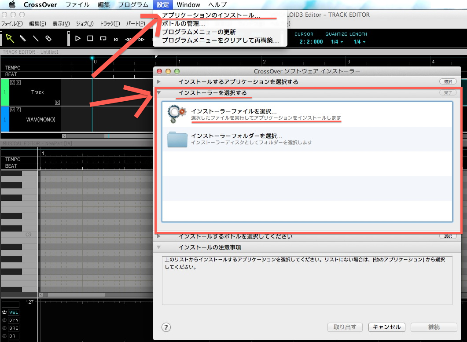Start playback with the play button
The image size is (467, 342).
[78, 38]
